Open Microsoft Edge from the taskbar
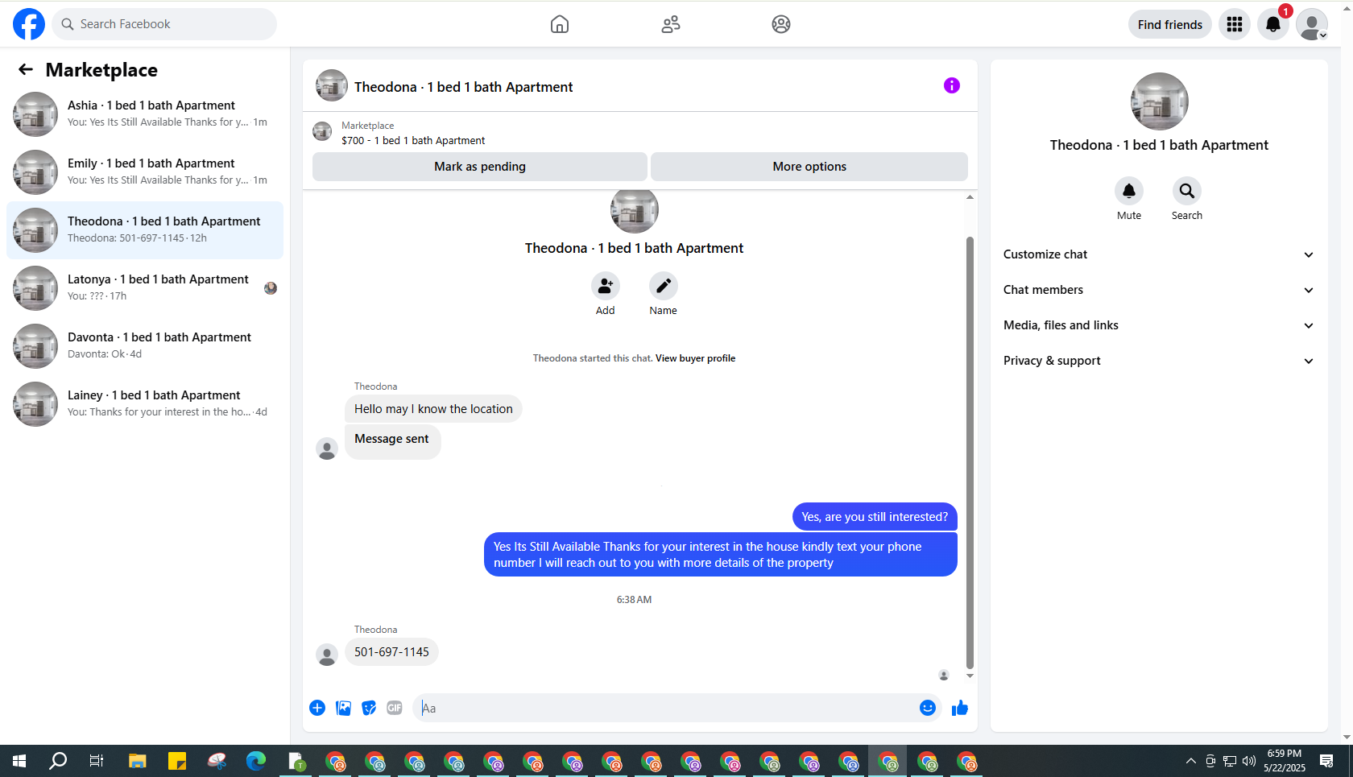1353x777 pixels. (x=256, y=761)
